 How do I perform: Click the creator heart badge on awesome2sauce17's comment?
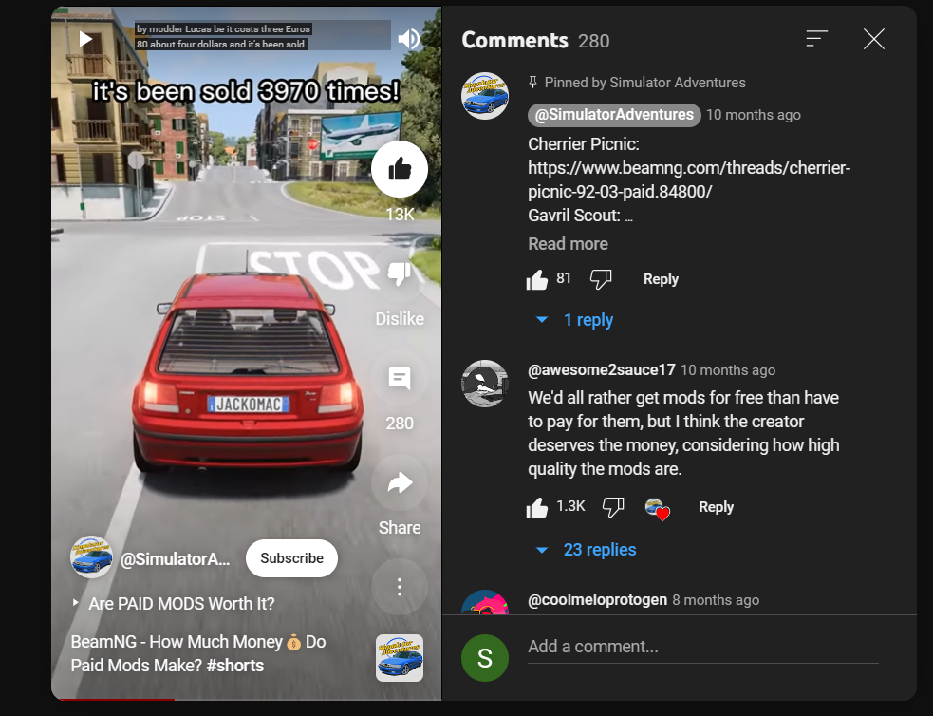pyautogui.click(x=658, y=509)
